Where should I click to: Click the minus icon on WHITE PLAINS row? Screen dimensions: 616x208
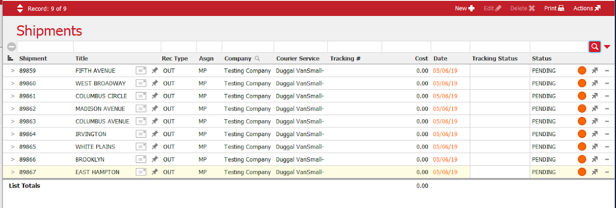click(x=607, y=147)
